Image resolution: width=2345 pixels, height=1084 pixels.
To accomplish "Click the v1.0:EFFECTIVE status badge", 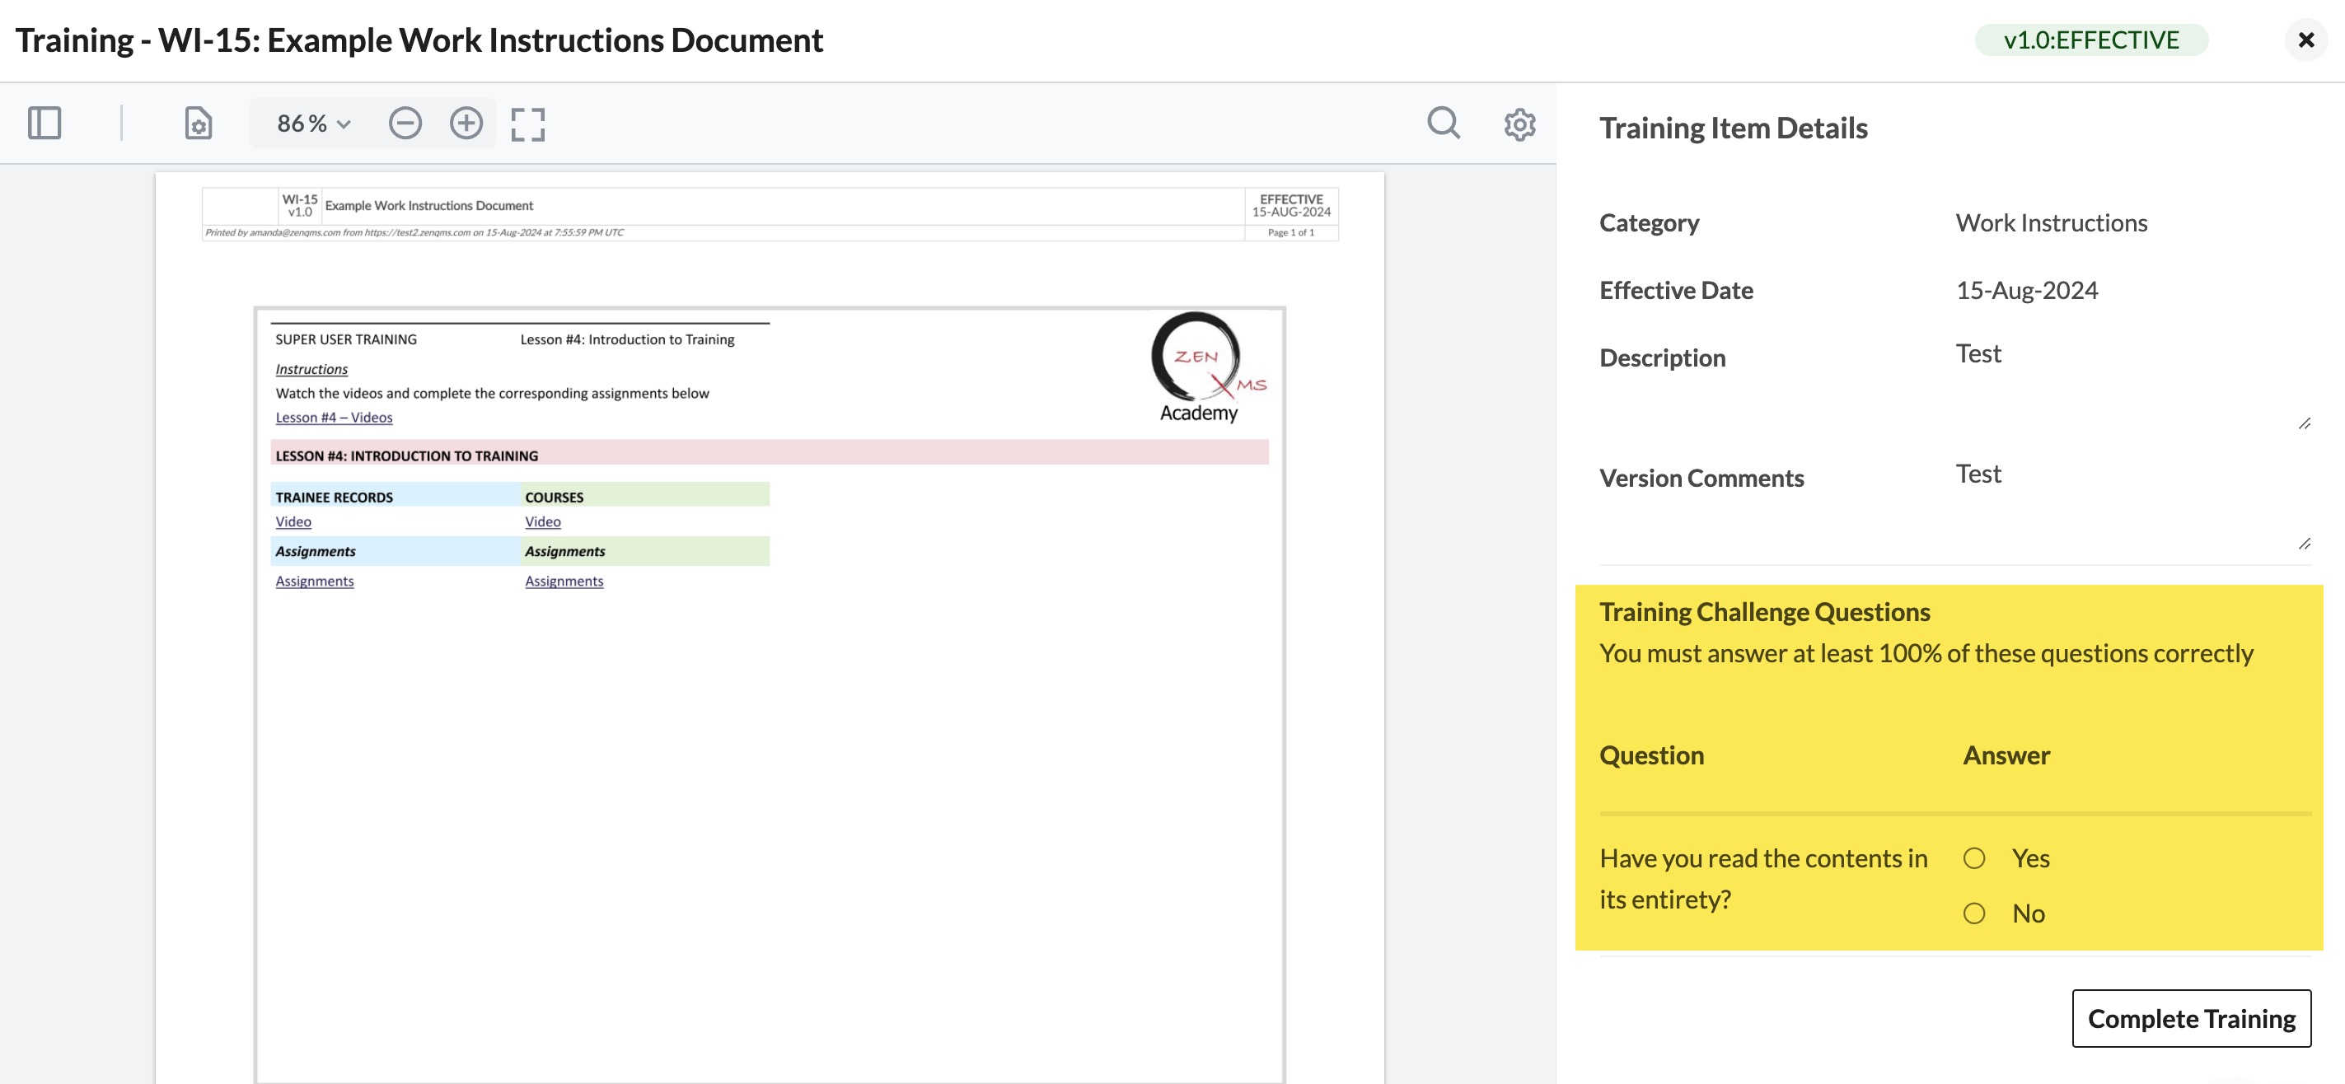I will click(2091, 40).
